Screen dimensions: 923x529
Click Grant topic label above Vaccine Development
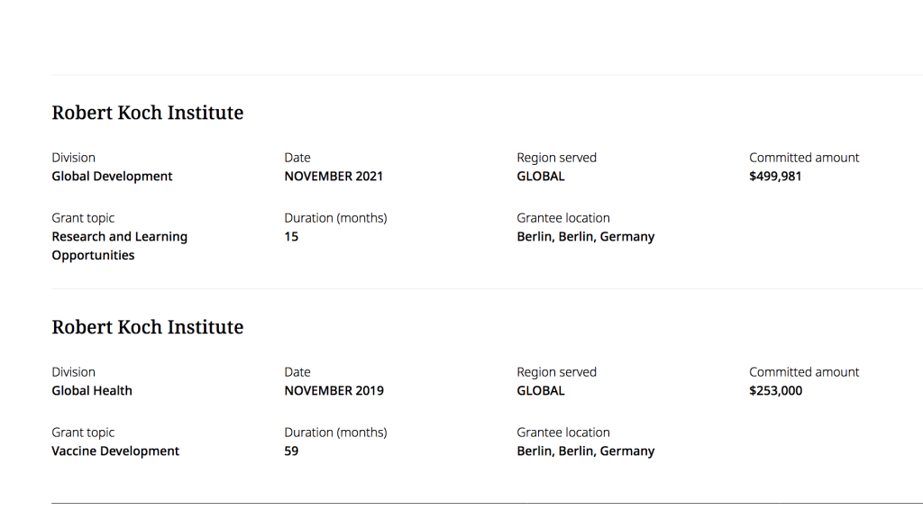pos(83,433)
